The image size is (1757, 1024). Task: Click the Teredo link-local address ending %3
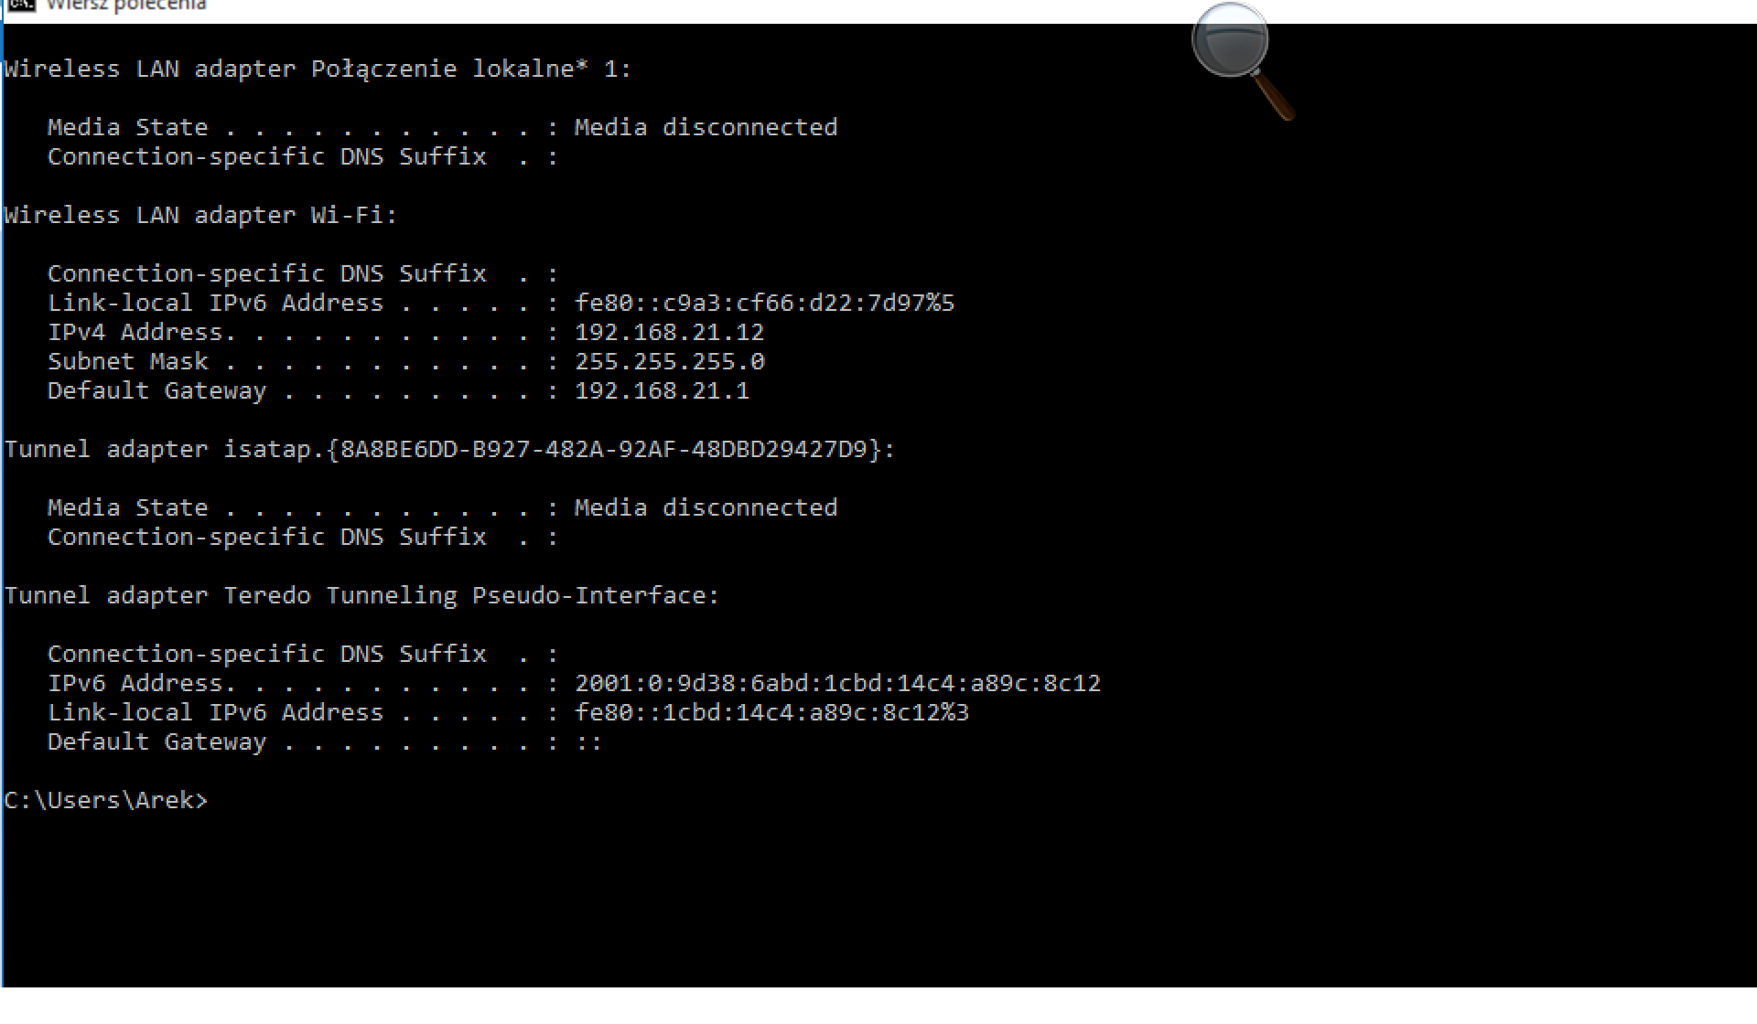(771, 712)
